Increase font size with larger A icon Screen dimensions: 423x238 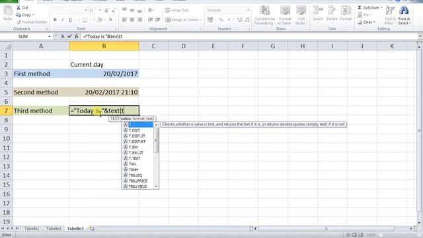(106, 11)
